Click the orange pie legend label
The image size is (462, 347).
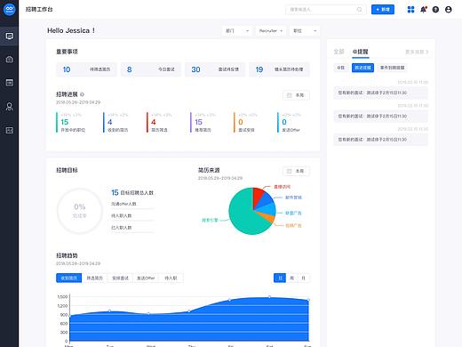[293, 225]
